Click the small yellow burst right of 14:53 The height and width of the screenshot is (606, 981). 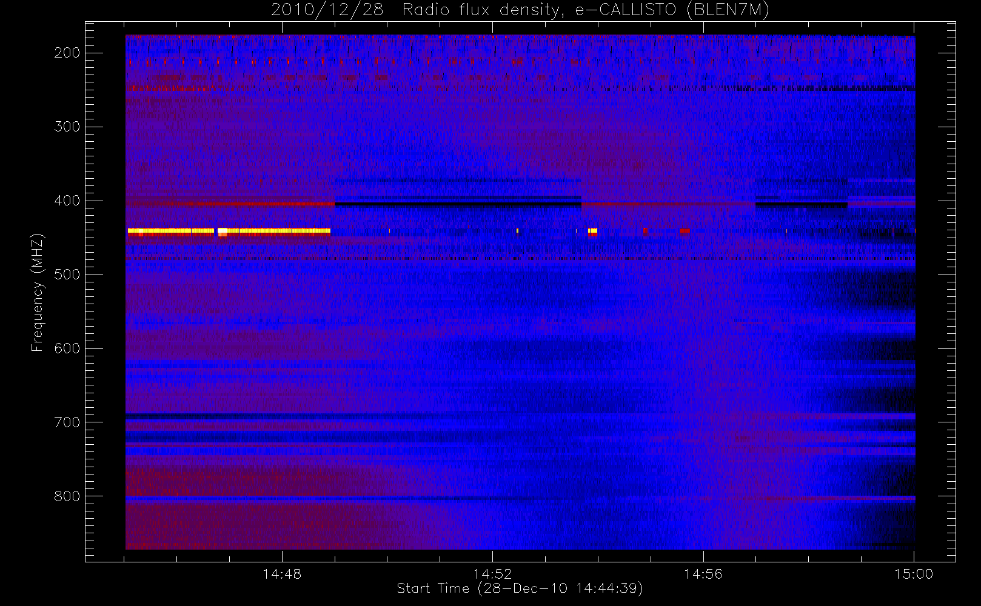(x=592, y=231)
